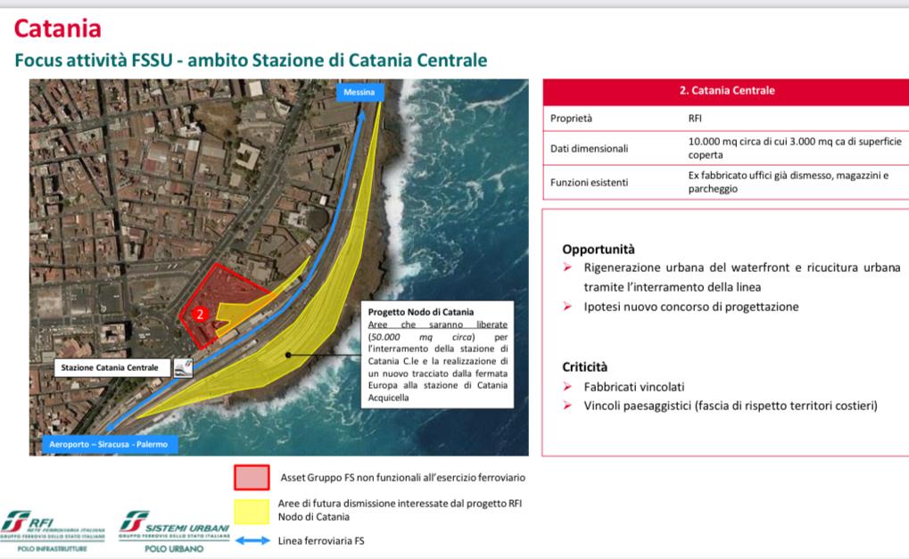Click the "Stazione Catania Centrale" map label
909x559 pixels.
pos(112,368)
